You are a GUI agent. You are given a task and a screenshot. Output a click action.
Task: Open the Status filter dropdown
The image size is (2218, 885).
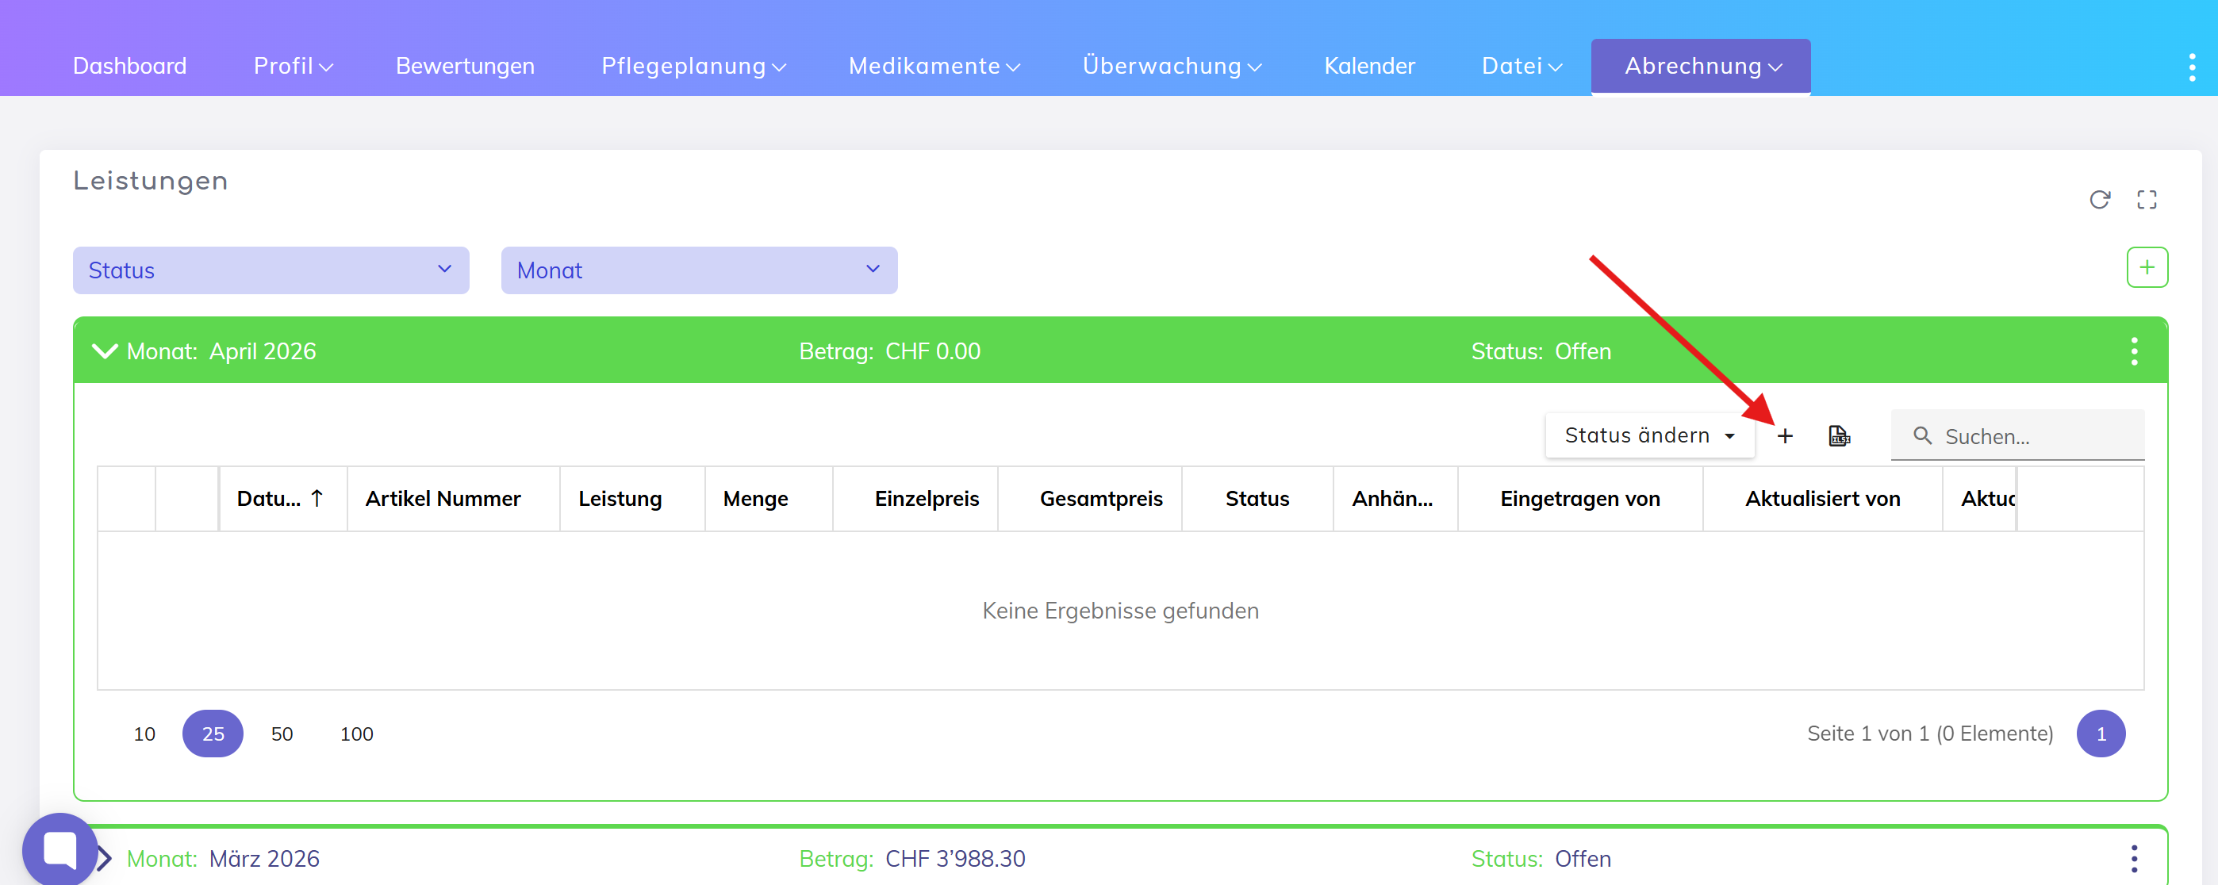271,270
